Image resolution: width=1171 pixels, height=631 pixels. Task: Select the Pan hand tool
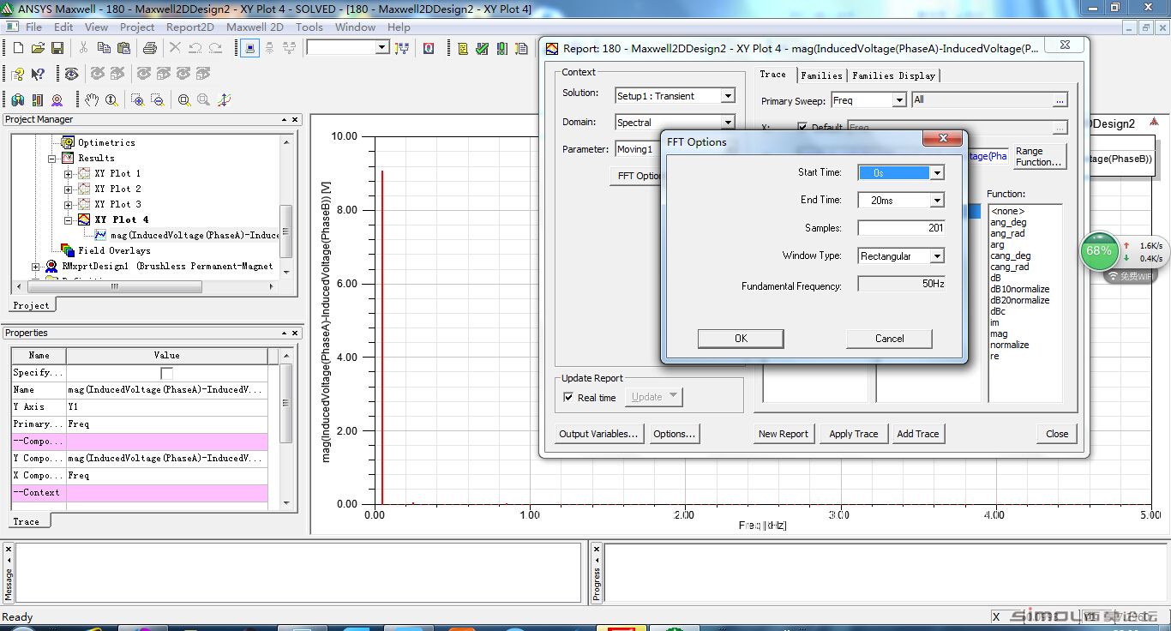pos(92,100)
